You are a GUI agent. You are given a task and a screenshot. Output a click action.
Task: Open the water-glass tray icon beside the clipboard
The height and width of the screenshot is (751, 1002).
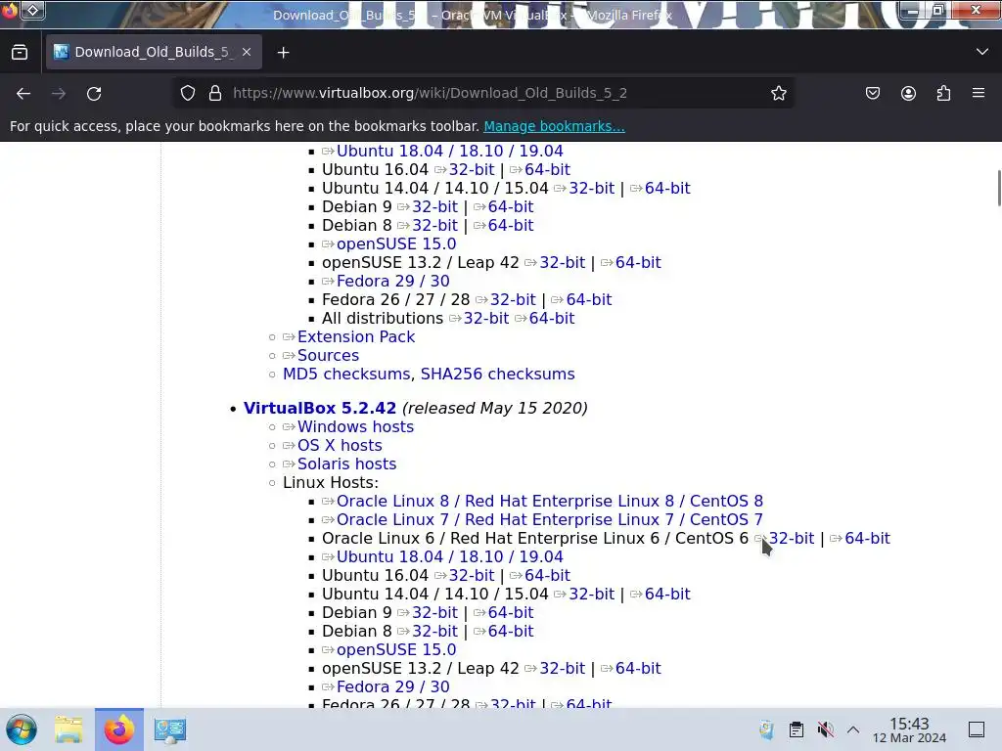click(767, 729)
